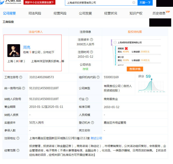Viewport: 173px width, 164px height.
Task: Clear the search box with the X icon
Action: pos(134,2)
